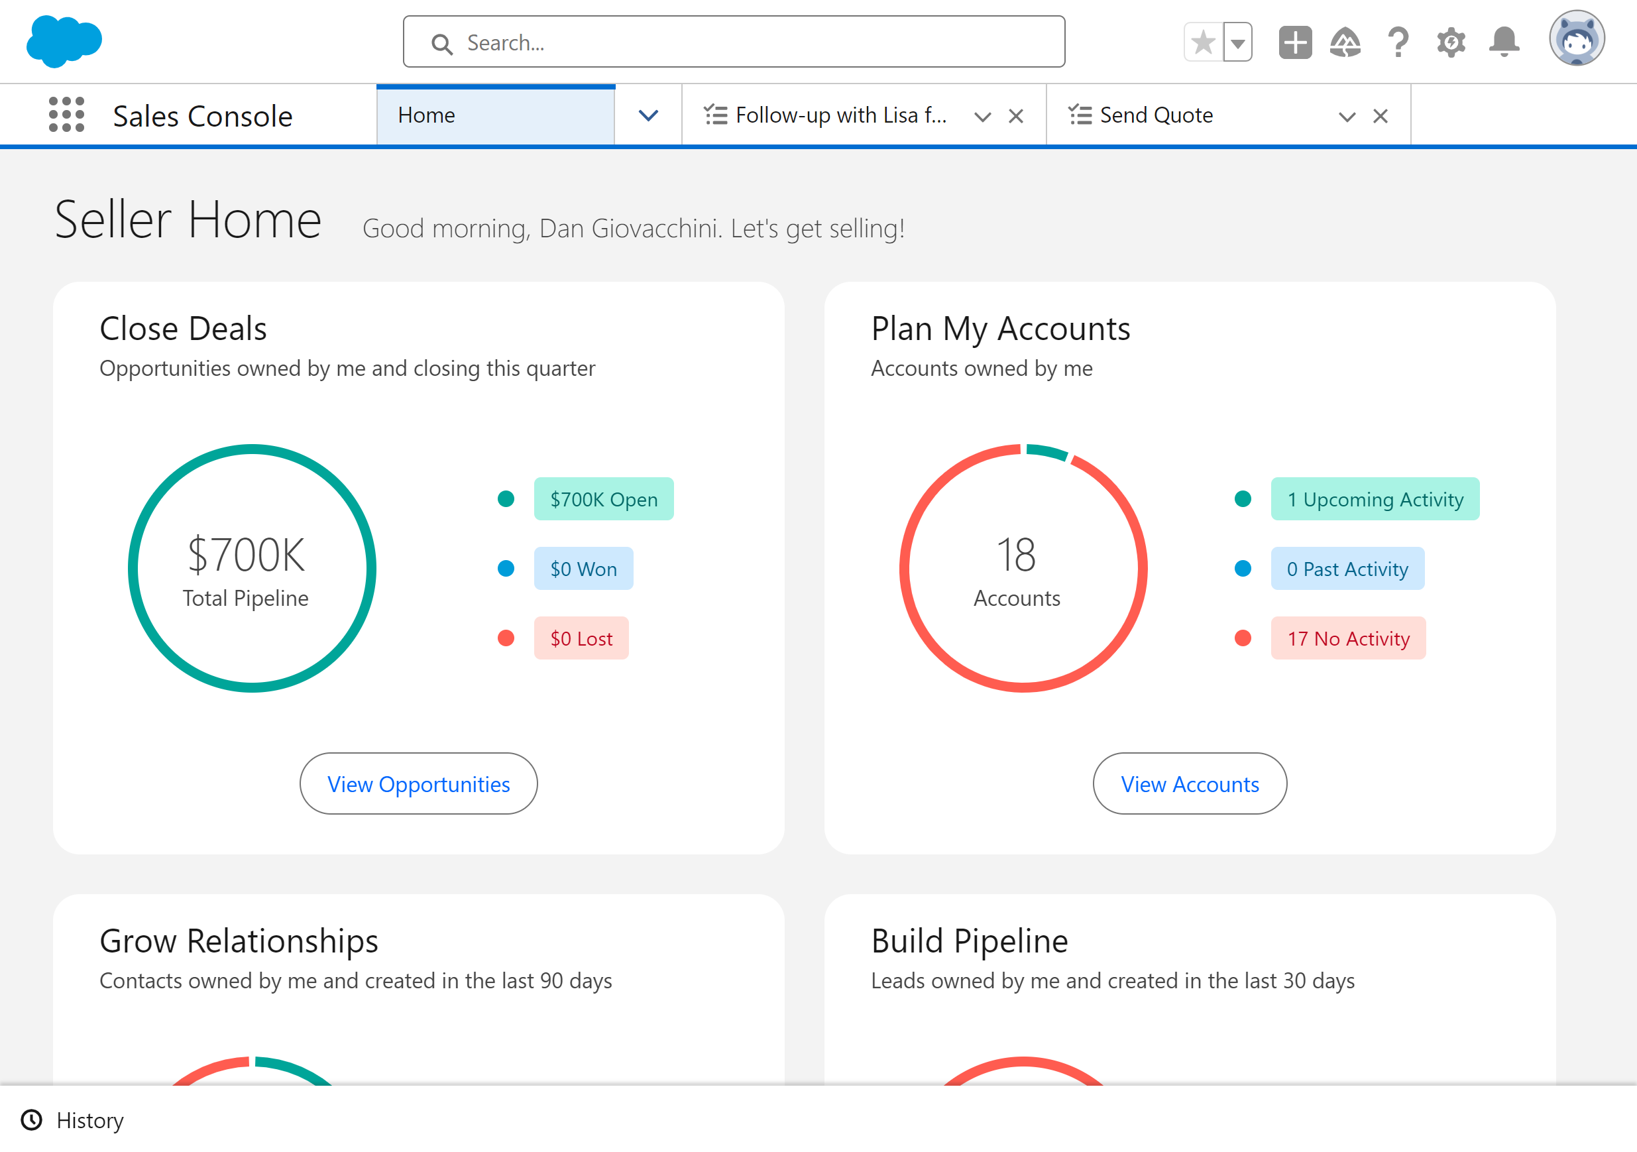This screenshot has width=1637, height=1152.
Task: Select the 1 Upcoming Activity badge
Action: tap(1375, 499)
